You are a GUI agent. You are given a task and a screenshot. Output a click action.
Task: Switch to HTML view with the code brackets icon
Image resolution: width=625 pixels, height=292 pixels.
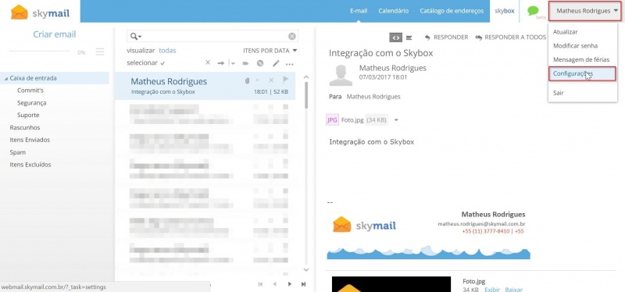(x=395, y=37)
